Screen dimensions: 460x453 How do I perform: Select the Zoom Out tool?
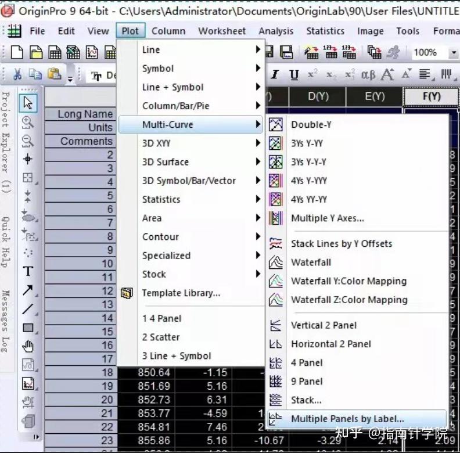(28, 141)
